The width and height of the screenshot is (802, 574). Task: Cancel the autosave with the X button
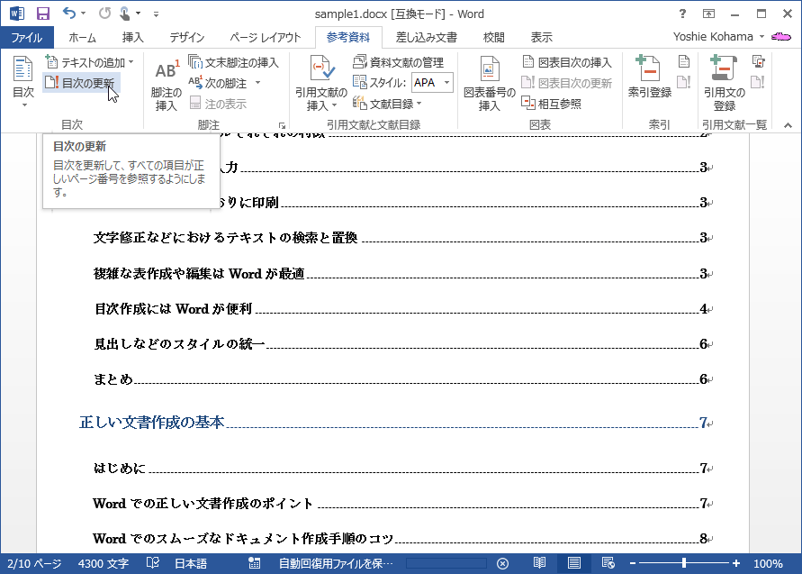click(503, 564)
